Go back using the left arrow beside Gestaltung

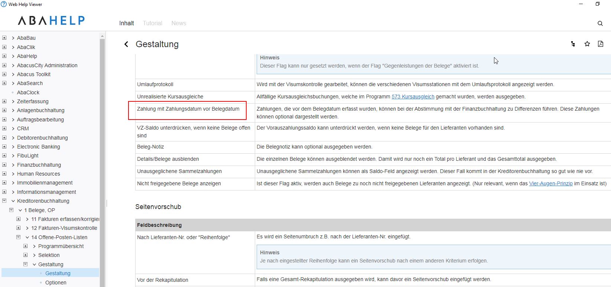click(x=126, y=44)
